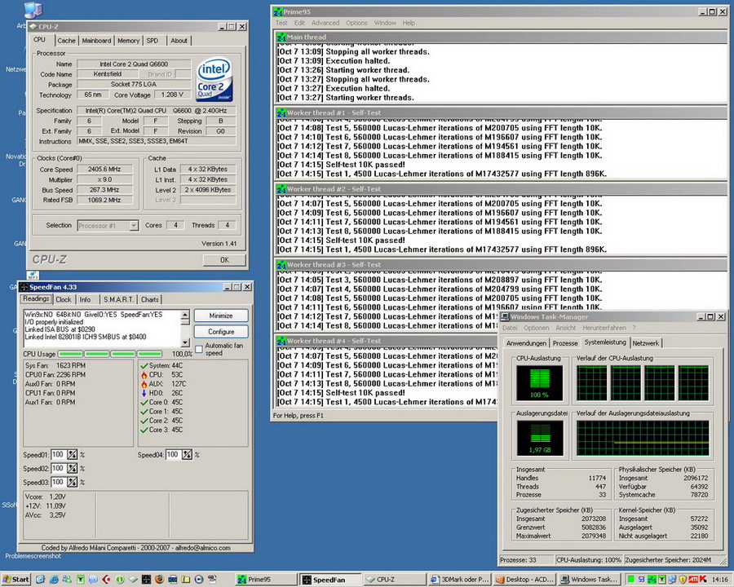Image resolution: width=734 pixels, height=587 pixels.
Task: Enable Automatic fan speed checkbox
Action: (x=199, y=349)
